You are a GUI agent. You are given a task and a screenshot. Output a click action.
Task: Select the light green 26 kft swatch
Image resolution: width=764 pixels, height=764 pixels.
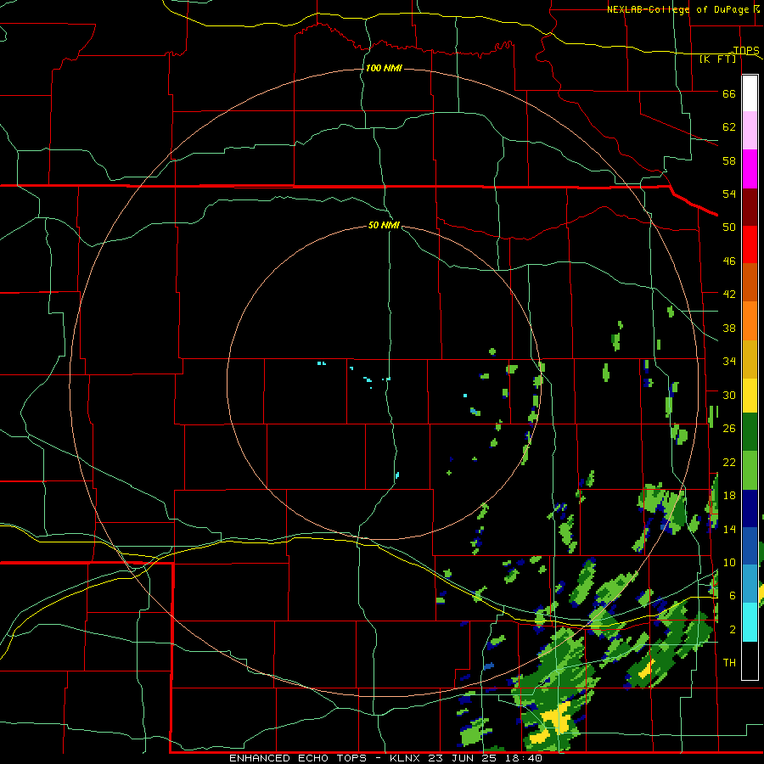click(x=750, y=470)
